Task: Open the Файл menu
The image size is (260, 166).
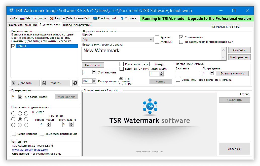Action: click(14, 18)
